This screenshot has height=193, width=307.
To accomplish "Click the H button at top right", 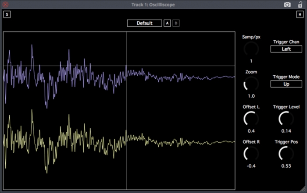I will tap(300, 14).
